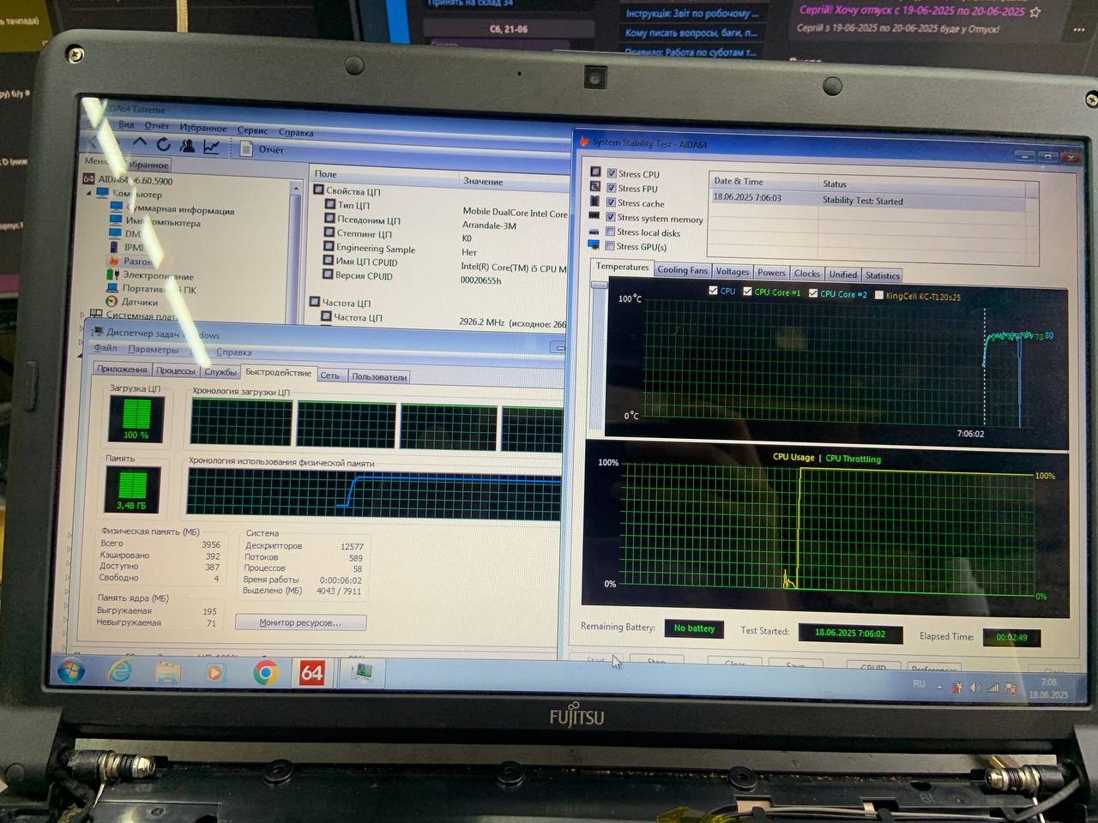Enable the Stress local disks checkbox
Viewport: 1098px width, 823px height.
610,231
